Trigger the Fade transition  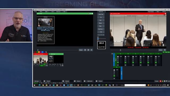[100, 20]
